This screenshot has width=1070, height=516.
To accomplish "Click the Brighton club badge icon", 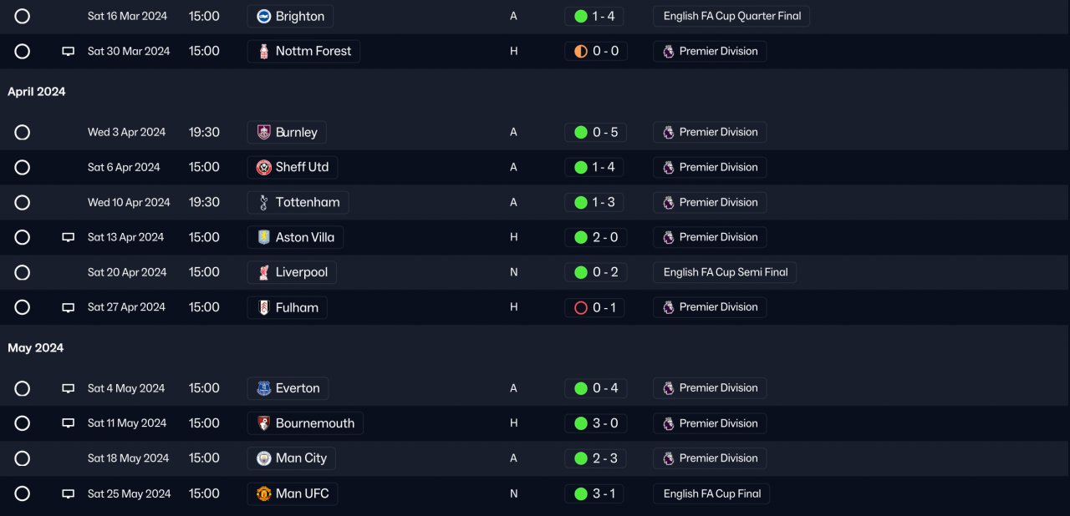I will [x=264, y=16].
